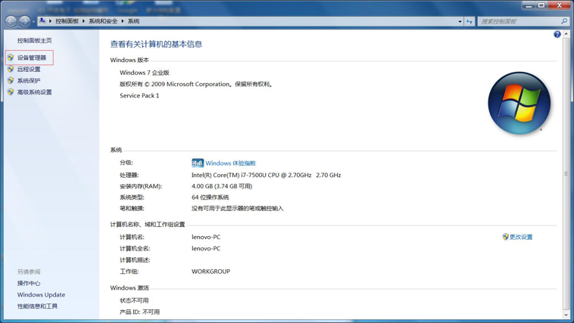Screen dimensions: 574x323
Task: Open 性能信息和工具 link
Action: (x=37, y=306)
